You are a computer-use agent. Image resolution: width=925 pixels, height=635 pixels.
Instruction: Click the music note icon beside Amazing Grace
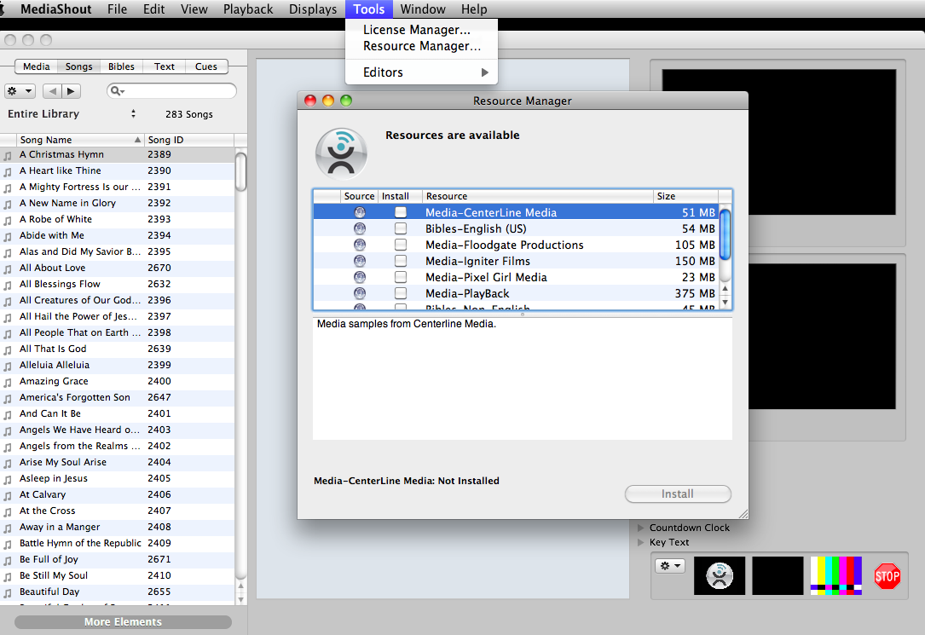[x=8, y=382]
